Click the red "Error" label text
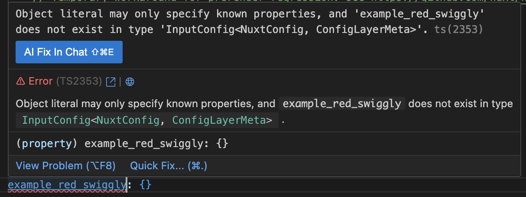526x197 pixels. pos(41,82)
